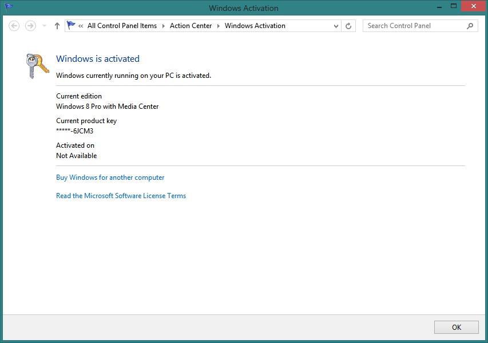Viewport: 488px width, 343px height.
Task: Focus the Search Control Panel field
Action: (420, 26)
